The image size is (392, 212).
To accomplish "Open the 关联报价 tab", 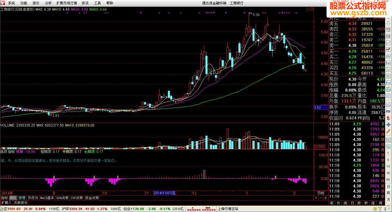I will pos(21,203).
